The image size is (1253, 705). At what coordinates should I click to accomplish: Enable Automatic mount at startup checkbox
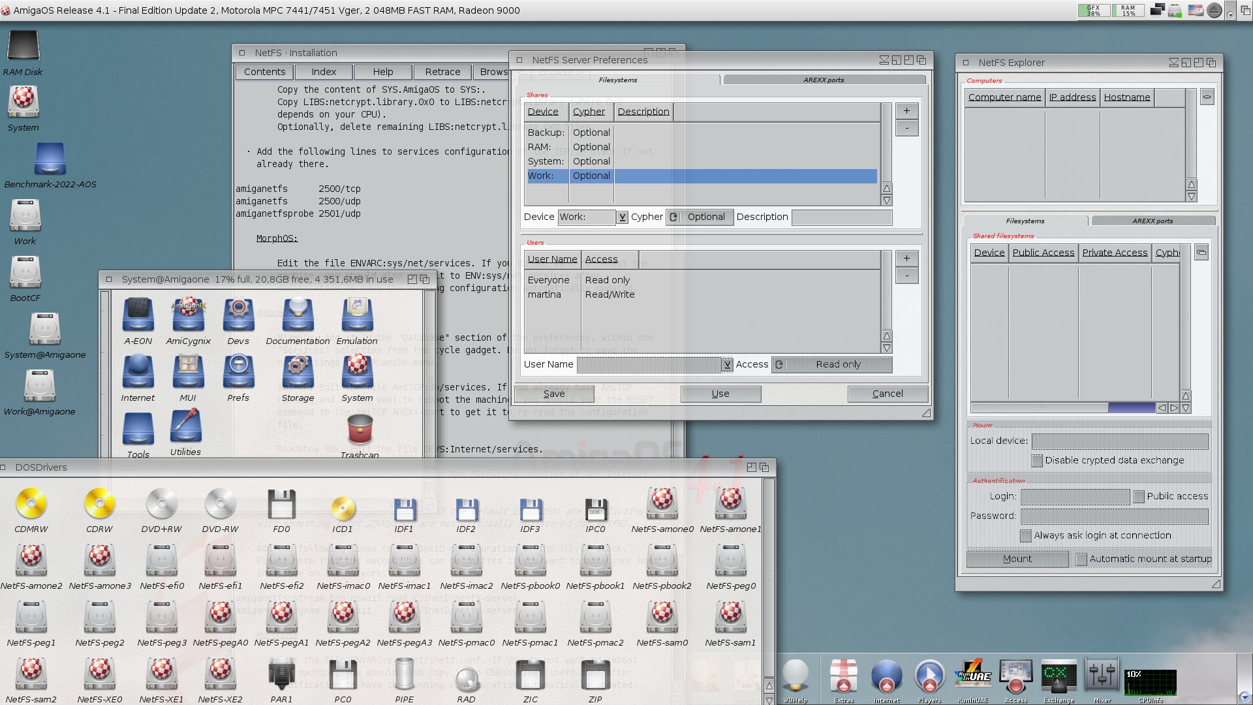click(1079, 558)
